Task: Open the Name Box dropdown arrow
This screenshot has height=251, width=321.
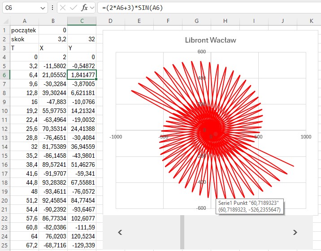Action: (43, 8)
